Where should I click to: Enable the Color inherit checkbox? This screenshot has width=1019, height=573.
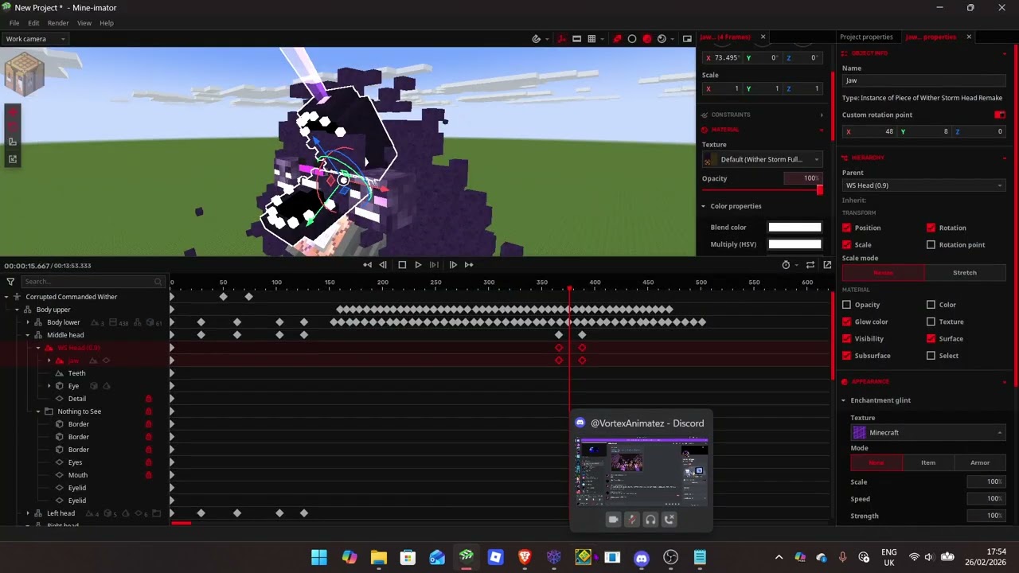[x=931, y=305]
